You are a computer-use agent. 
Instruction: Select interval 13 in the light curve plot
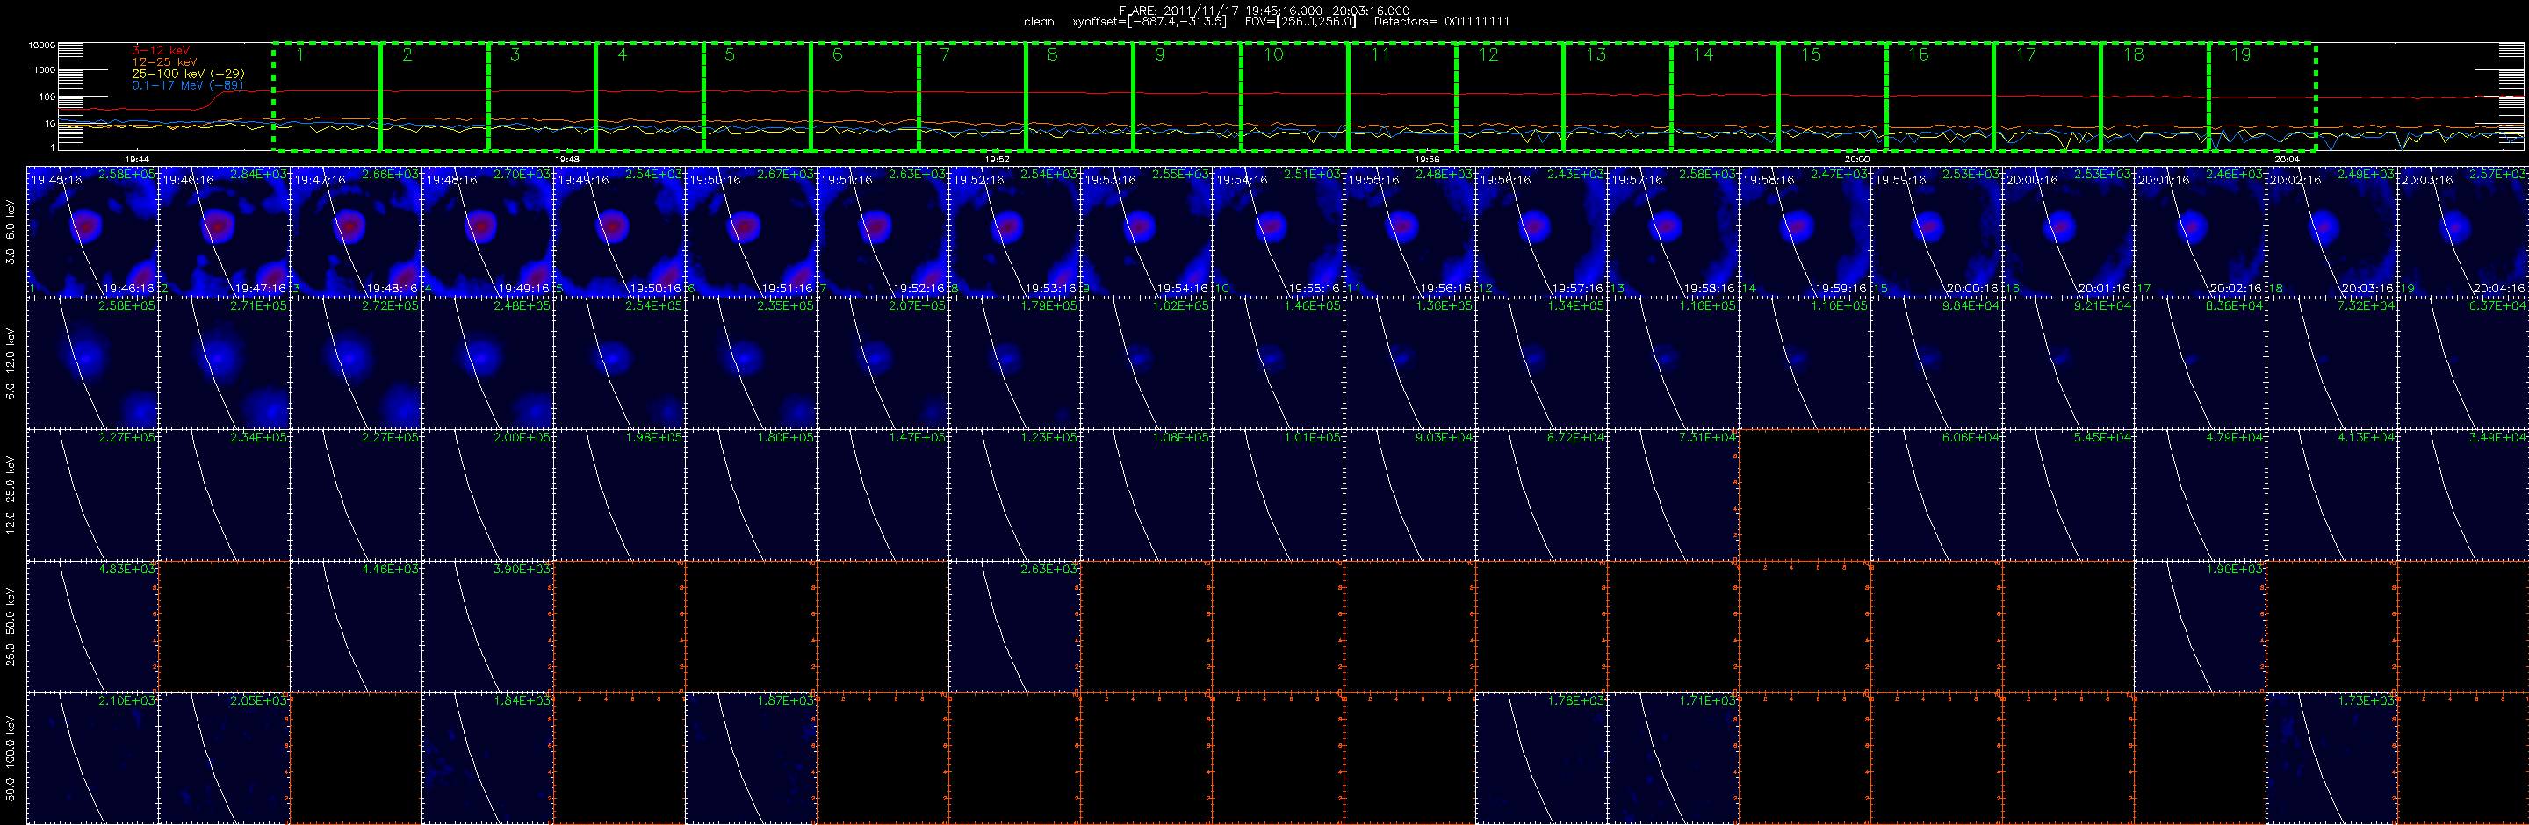[1617, 97]
